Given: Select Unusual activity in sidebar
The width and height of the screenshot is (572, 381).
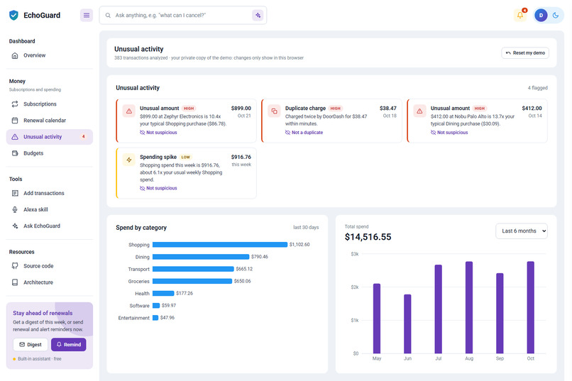Looking at the screenshot, I should click(x=50, y=137).
